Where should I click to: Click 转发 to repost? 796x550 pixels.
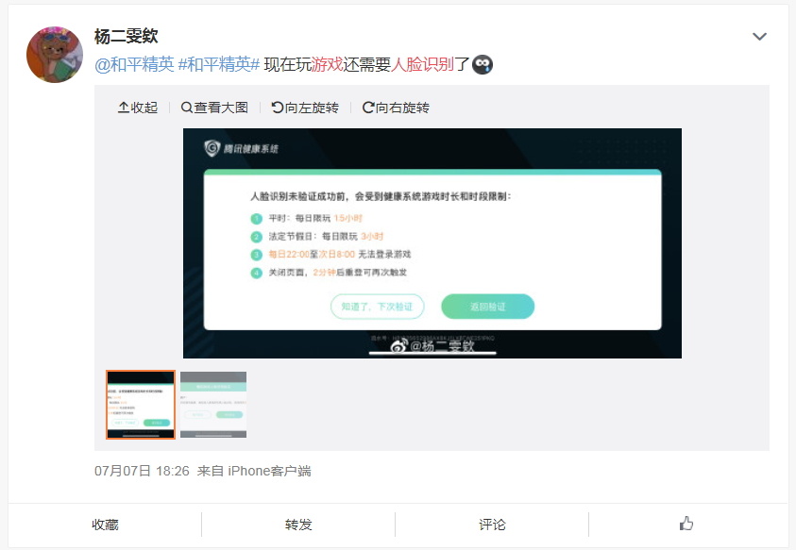pyautogui.click(x=298, y=525)
